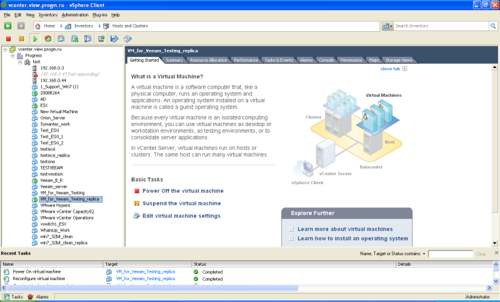Image resolution: width=500 pixels, height=302 pixels.
Task: Click the Recent Tasks horizontal scrollbar
Action: pyautogui.click(x=153, y=288)
